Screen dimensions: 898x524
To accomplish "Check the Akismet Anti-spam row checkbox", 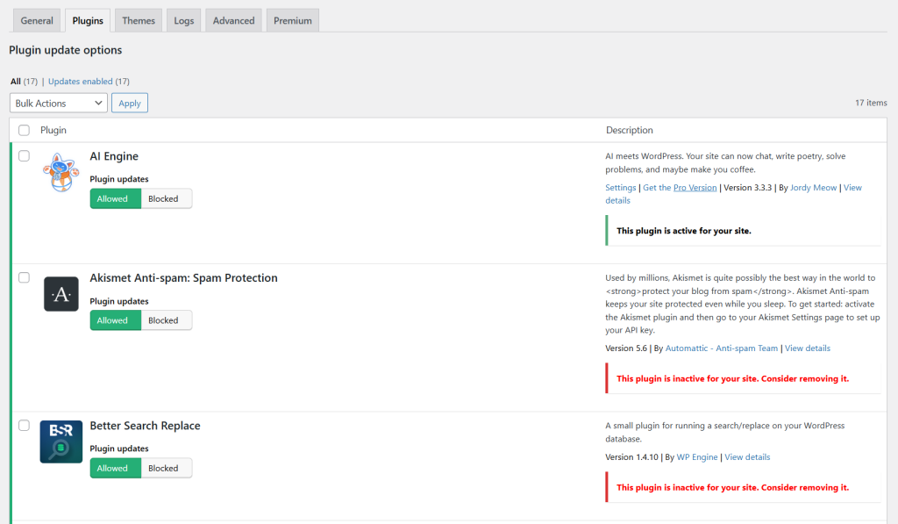I will click(24, 277).
